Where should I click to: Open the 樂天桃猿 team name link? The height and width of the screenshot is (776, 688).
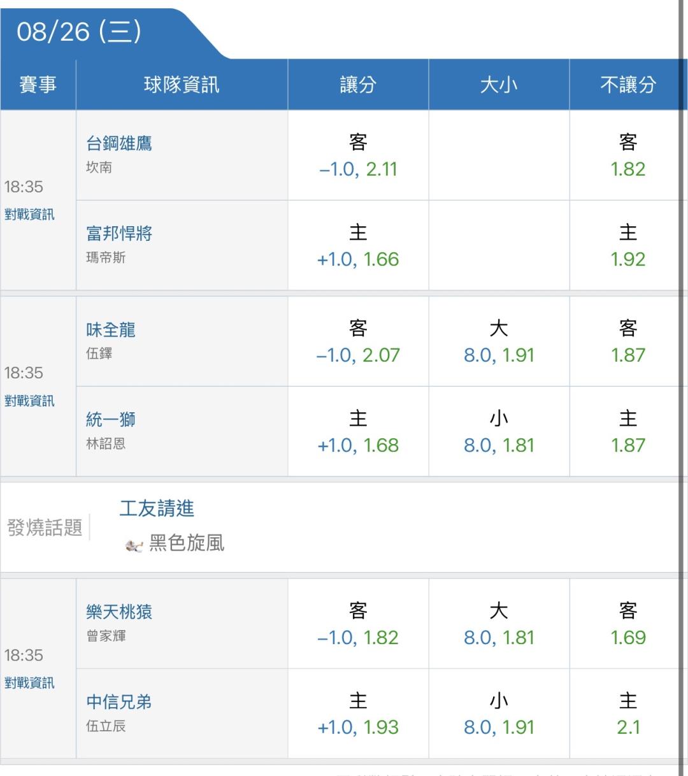(x=119, y=612)
